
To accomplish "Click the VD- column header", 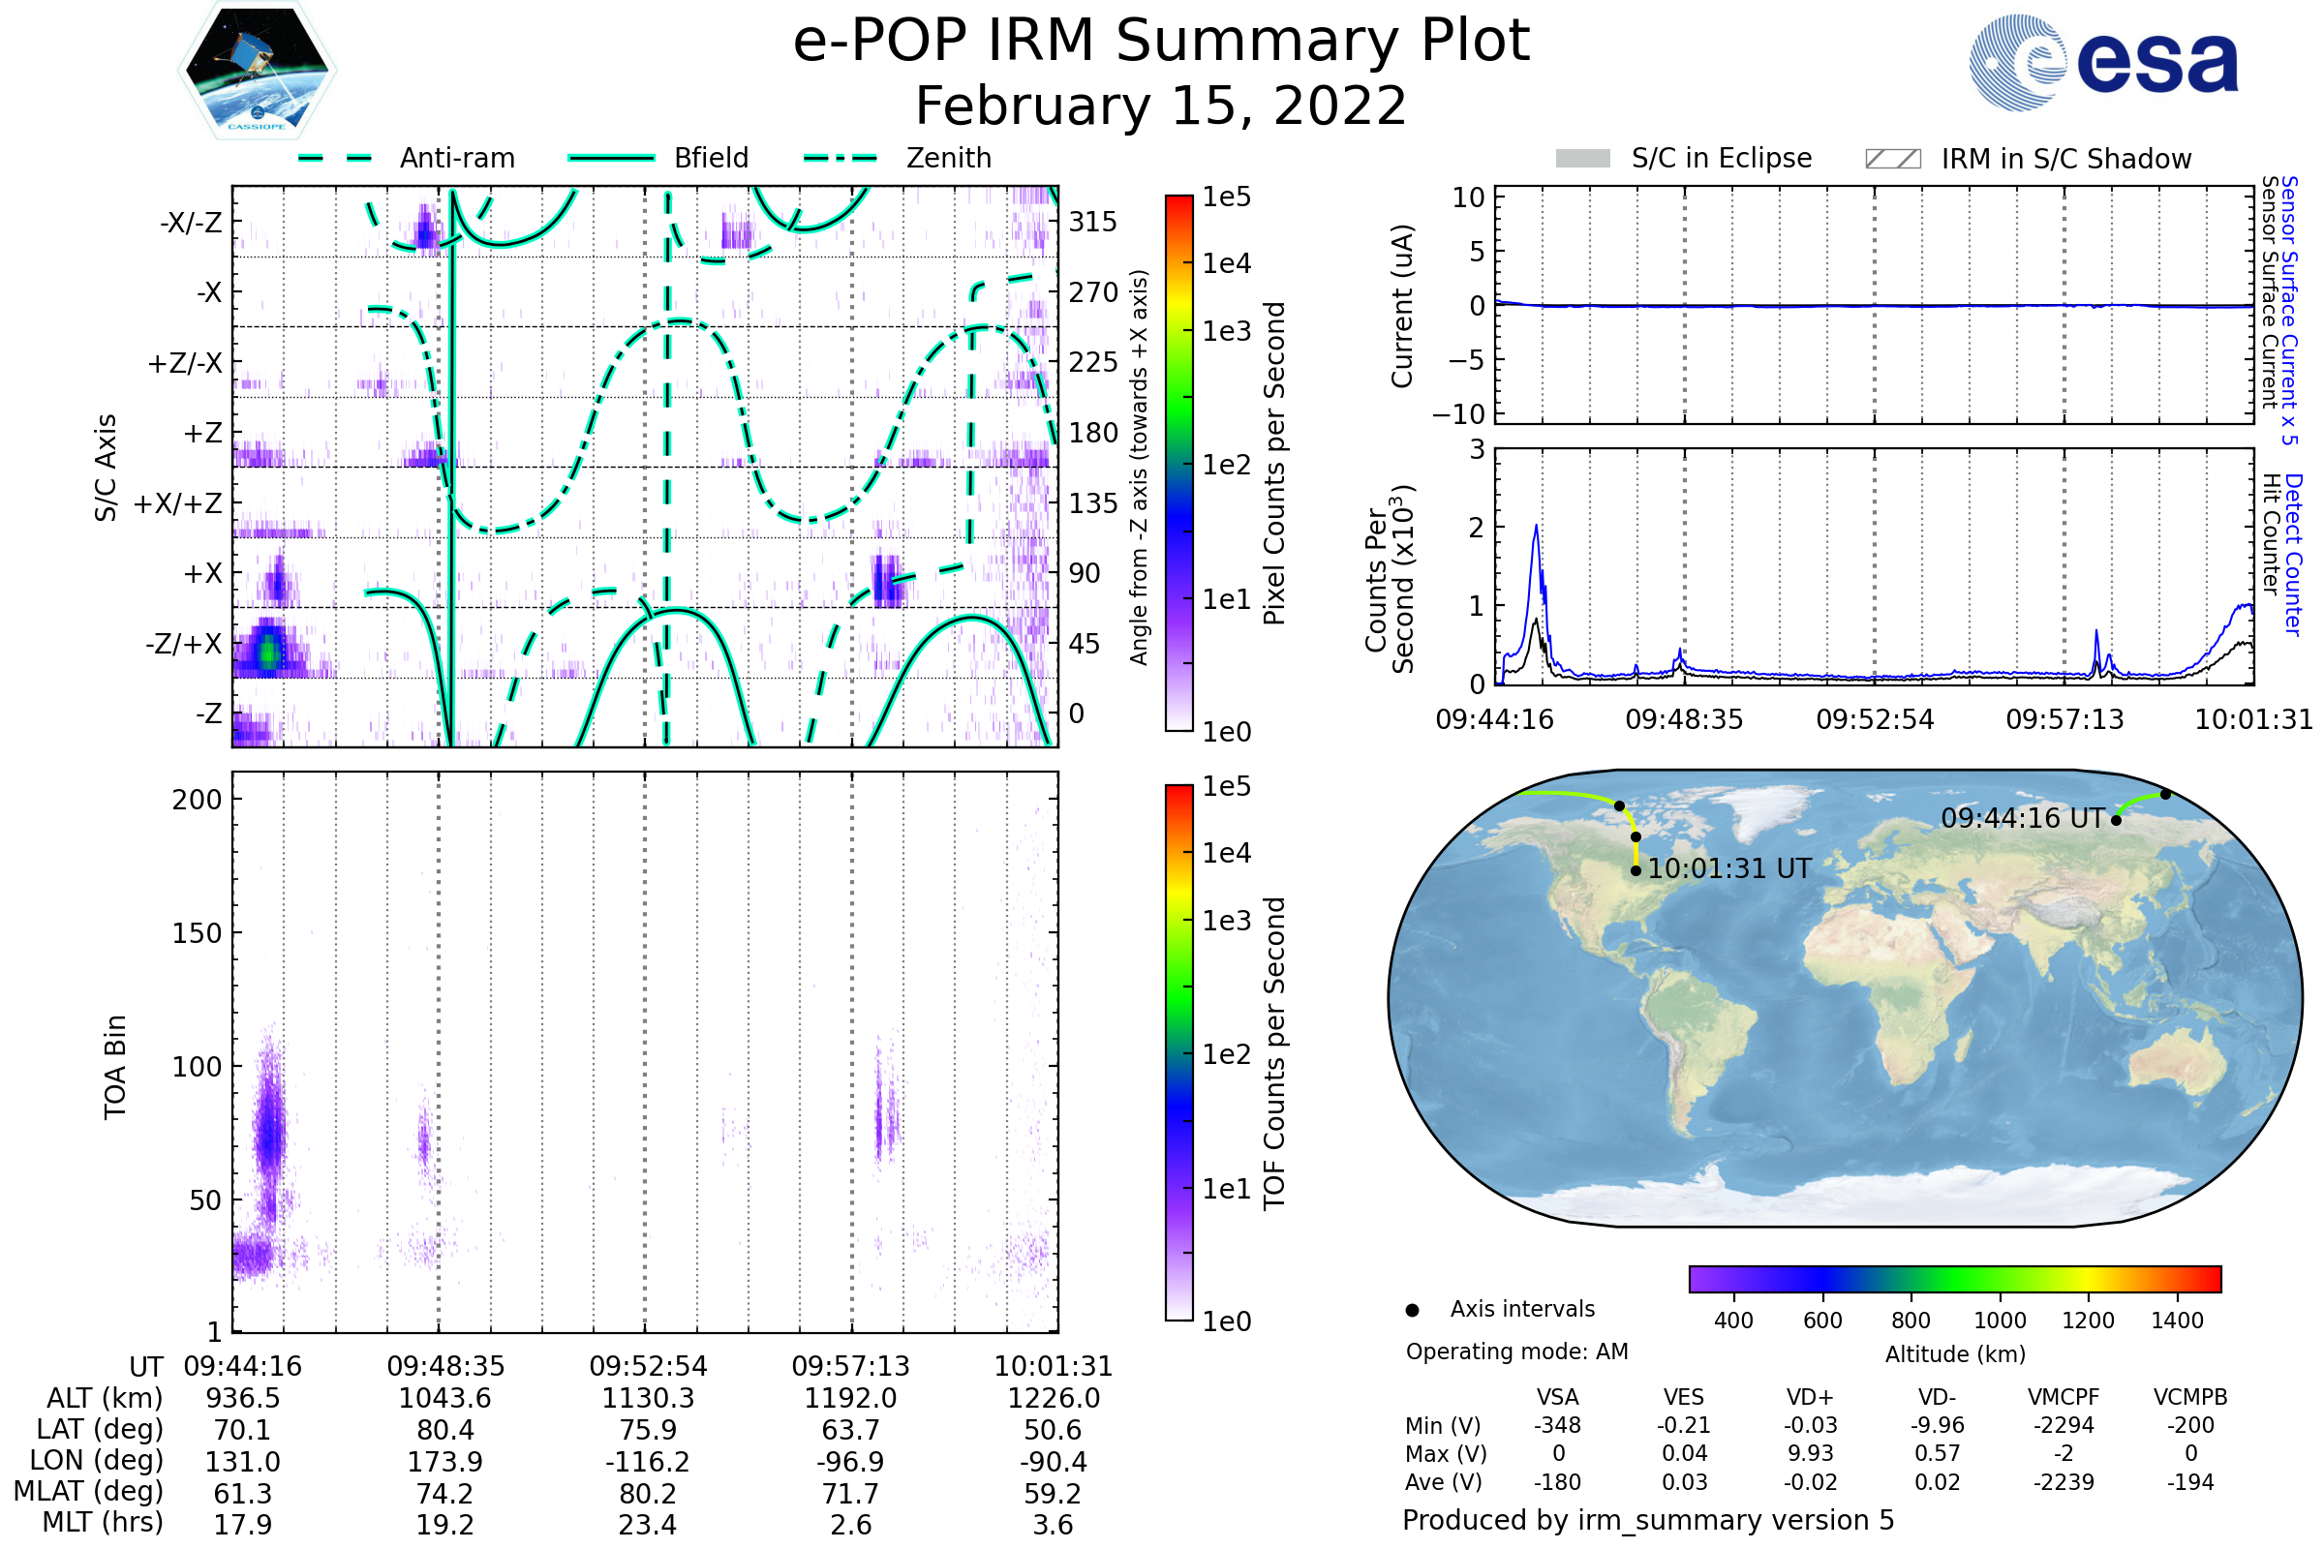I will tap(1937, 1397).
